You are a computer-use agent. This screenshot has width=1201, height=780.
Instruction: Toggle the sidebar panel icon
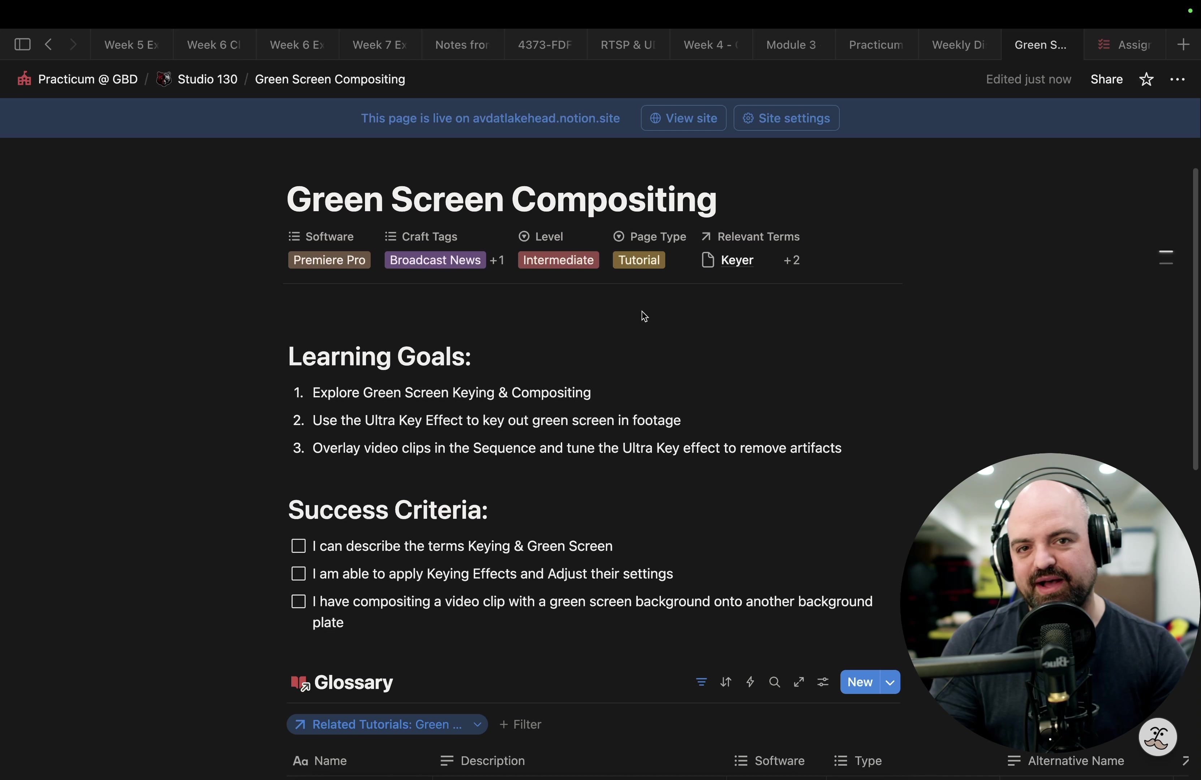22,44
